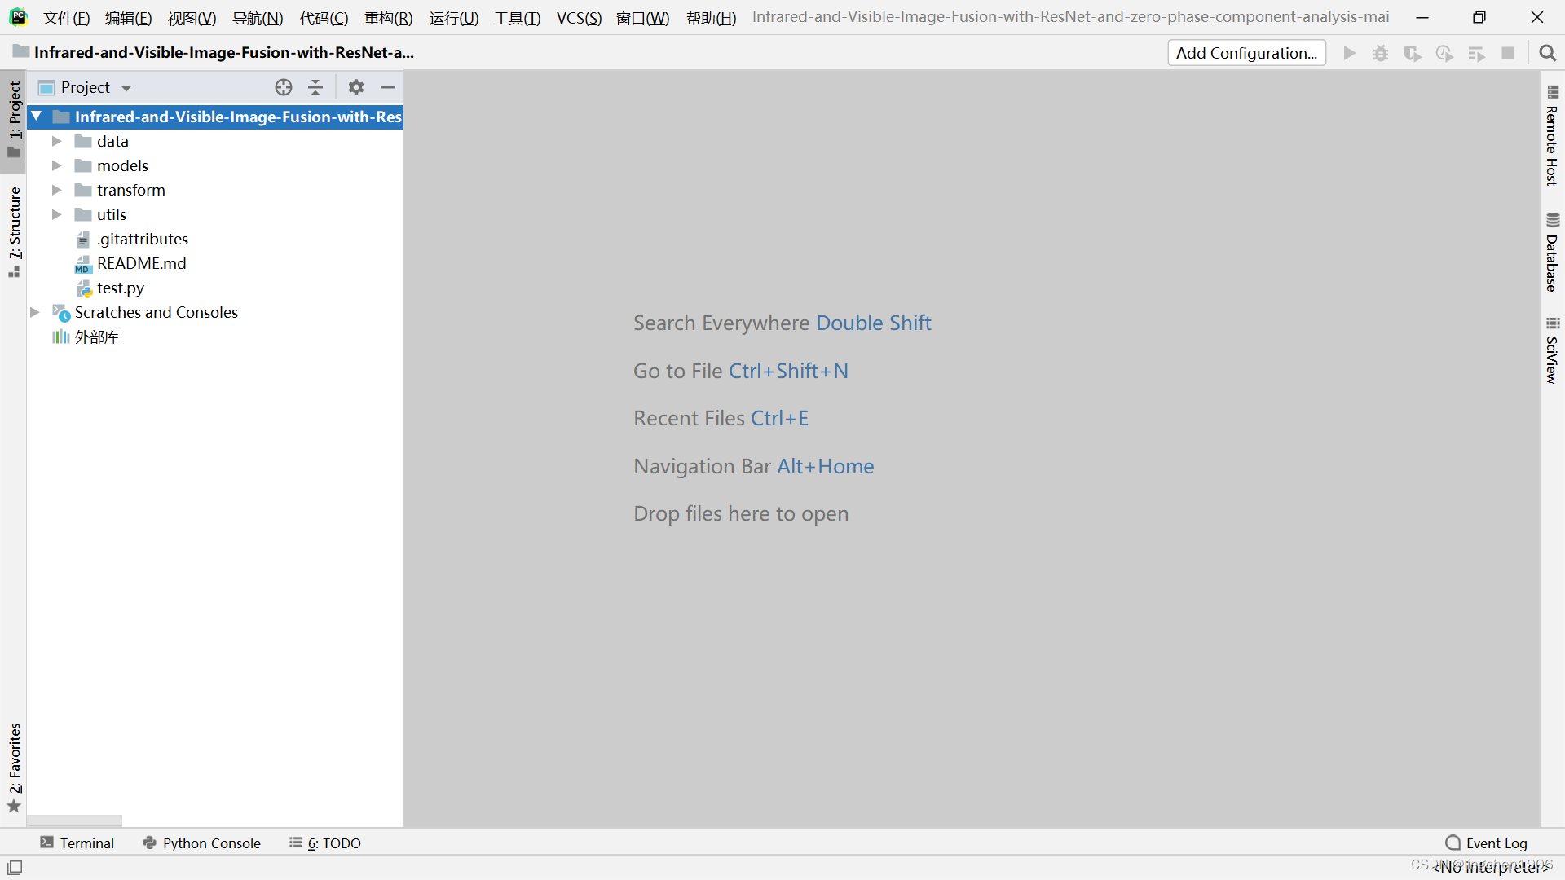This screenshot has height=880, width=1565.
Task: Select test.py in the project tree
Action: 120,288
